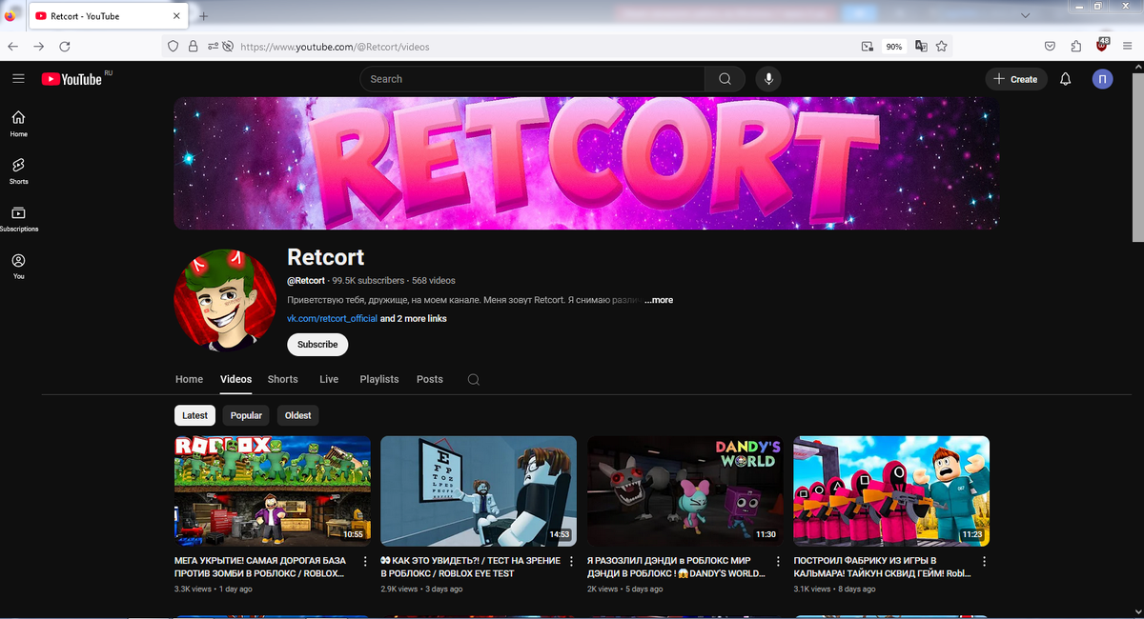Switch to the channel Posts tab

430,379
